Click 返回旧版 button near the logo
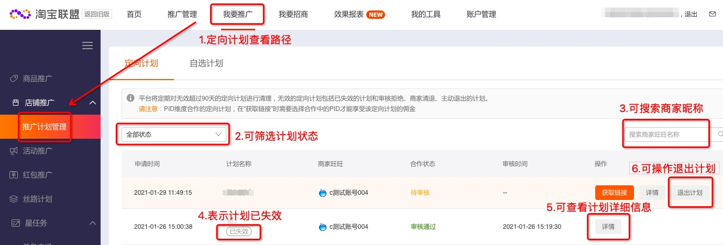The image size is (723, 245). click(97, 14)
